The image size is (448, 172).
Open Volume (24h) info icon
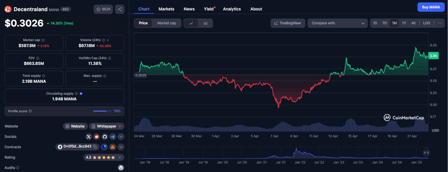tap(103, 40)
